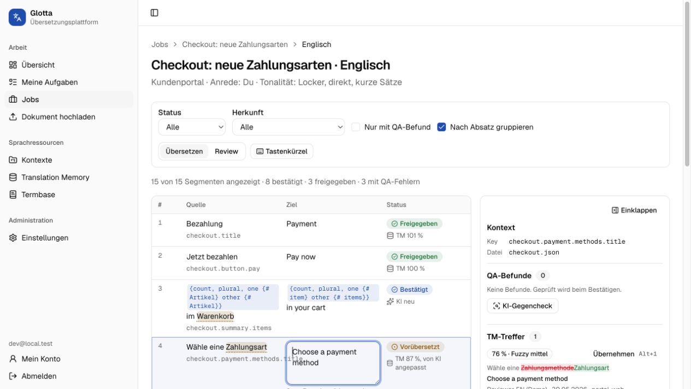Click the 'Quelle' column header
Image resolution: width=691 pixels, height=389 pixels.
196,205
